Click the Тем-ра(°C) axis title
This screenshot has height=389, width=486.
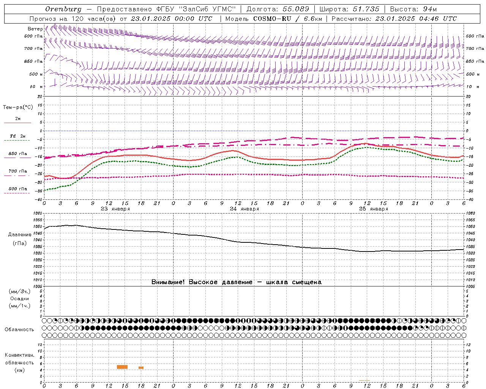tap(18, 108)
